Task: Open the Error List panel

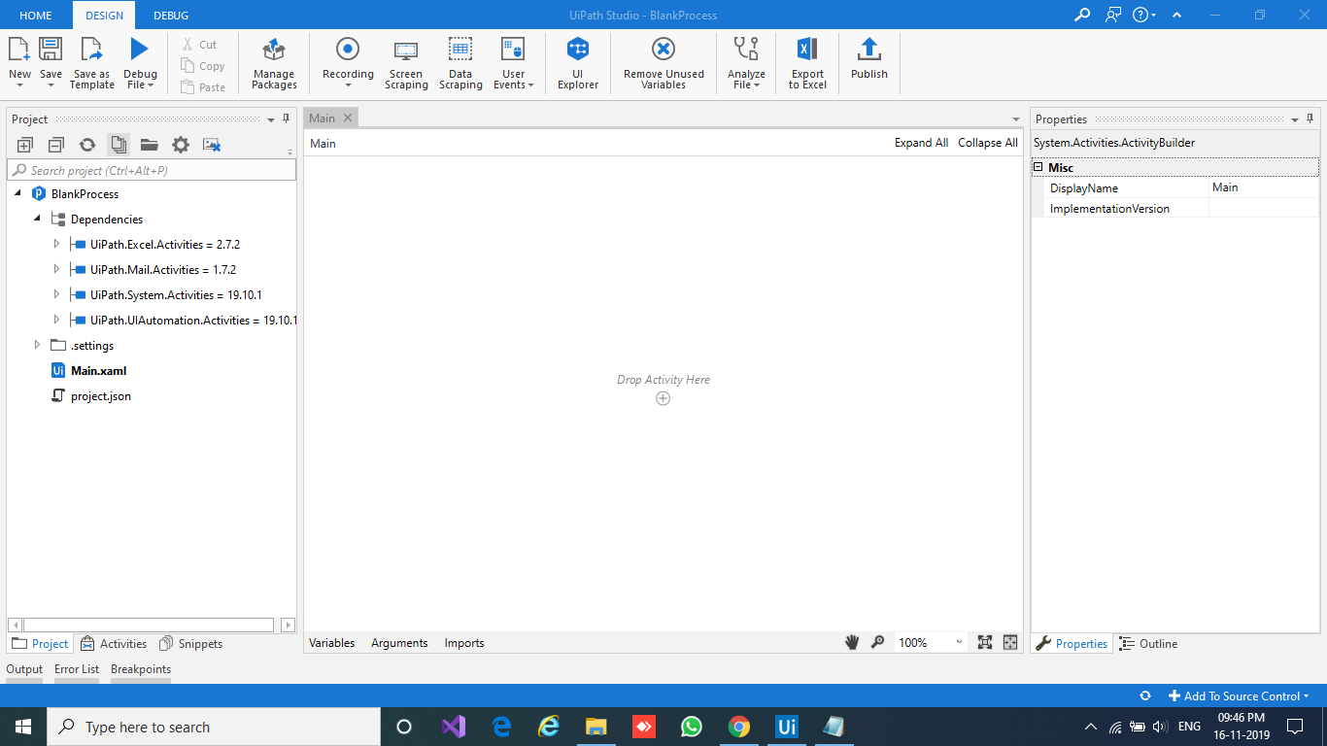Action: (x=77, y=669)
